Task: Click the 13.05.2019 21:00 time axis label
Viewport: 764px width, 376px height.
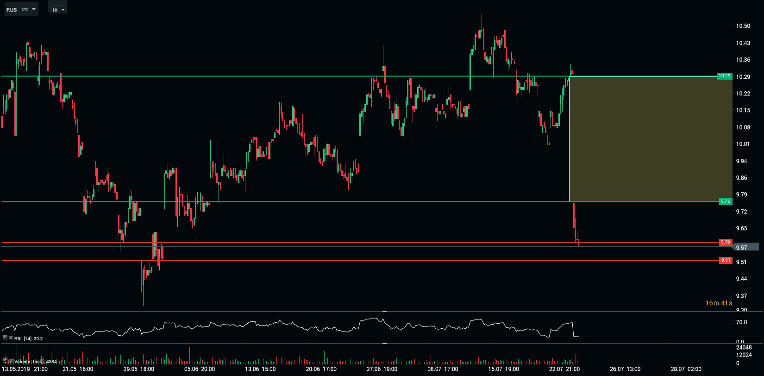Action: tap(25, 369)
